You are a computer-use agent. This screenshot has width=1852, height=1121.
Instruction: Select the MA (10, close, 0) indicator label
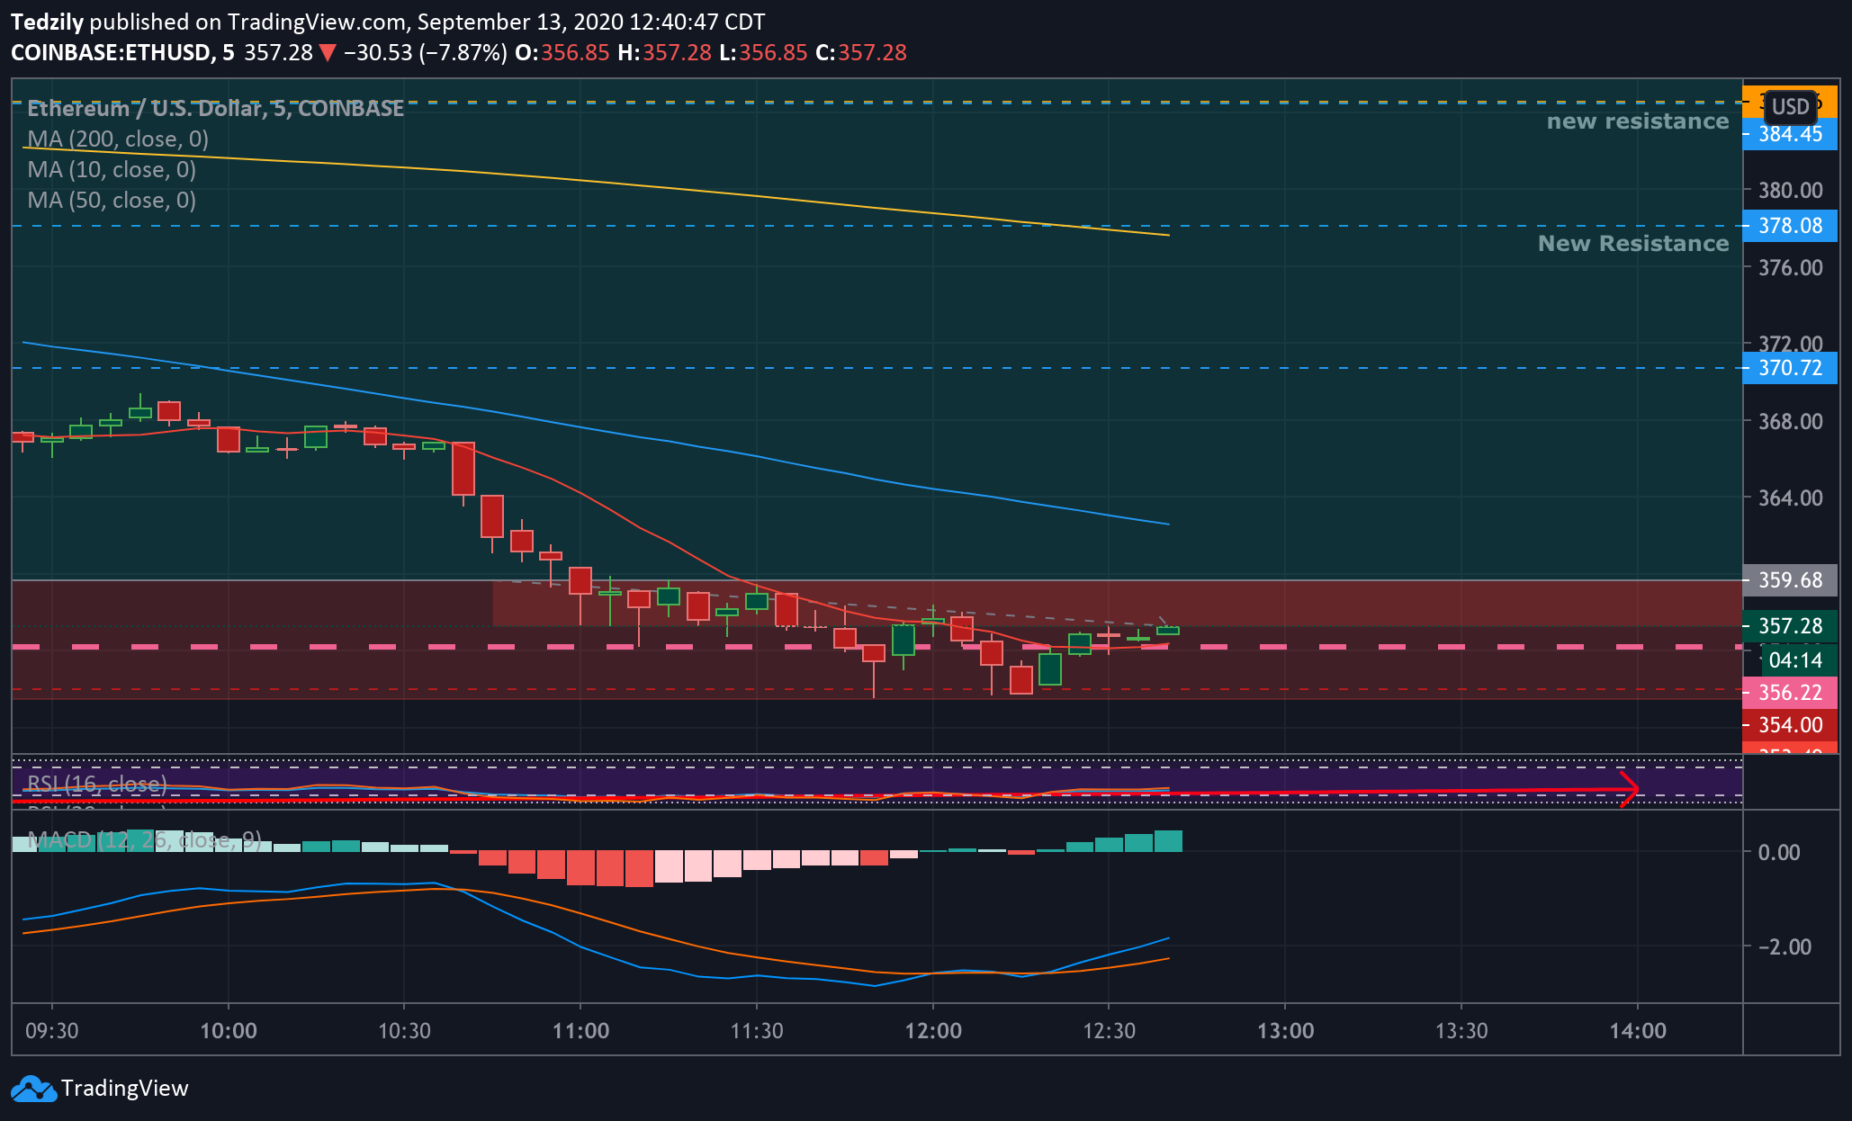[x=112, y=169]
